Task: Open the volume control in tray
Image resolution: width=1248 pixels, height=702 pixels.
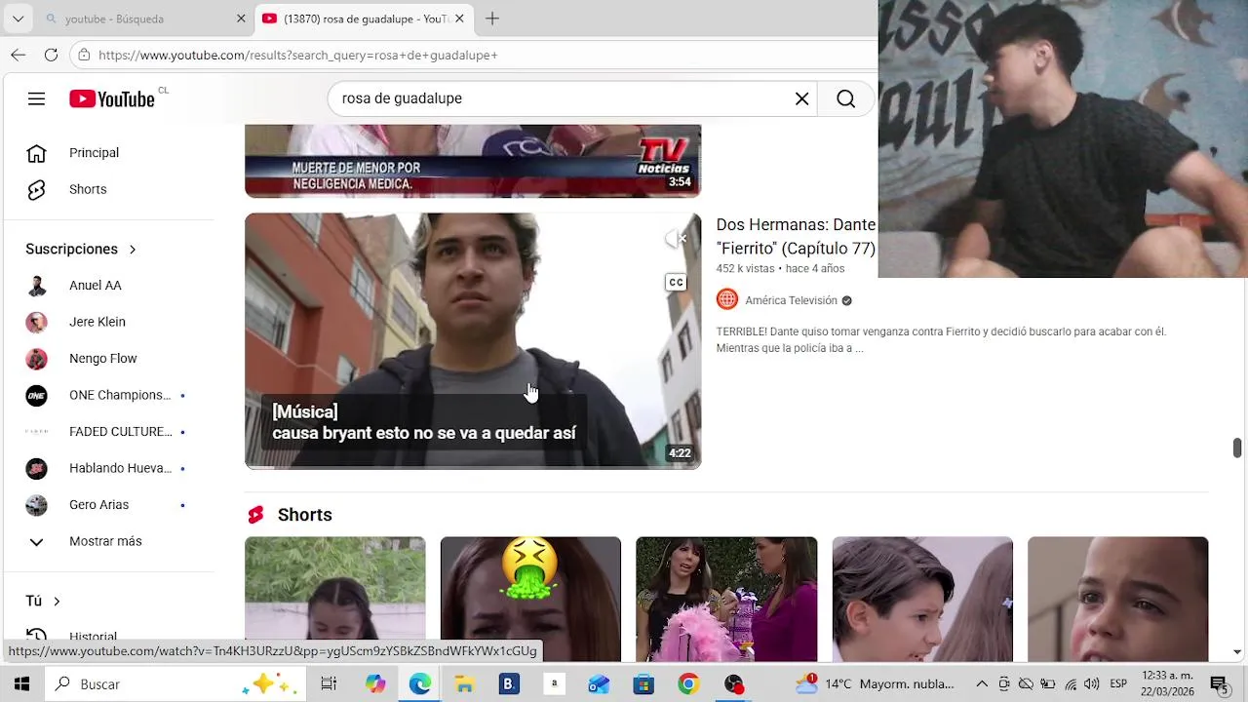Action: (1091, 684)
